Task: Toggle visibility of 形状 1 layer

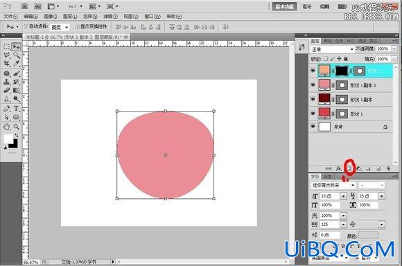Action: coord(313,114)
